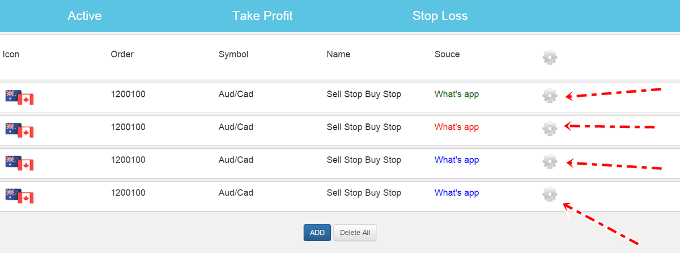Click the Aud/Cad flag icon in first row

tap(20, 97)
